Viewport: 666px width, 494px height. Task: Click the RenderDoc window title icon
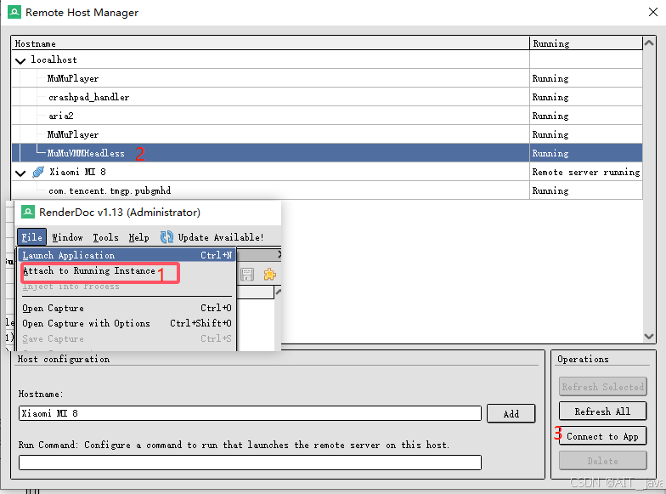[28, 212]
